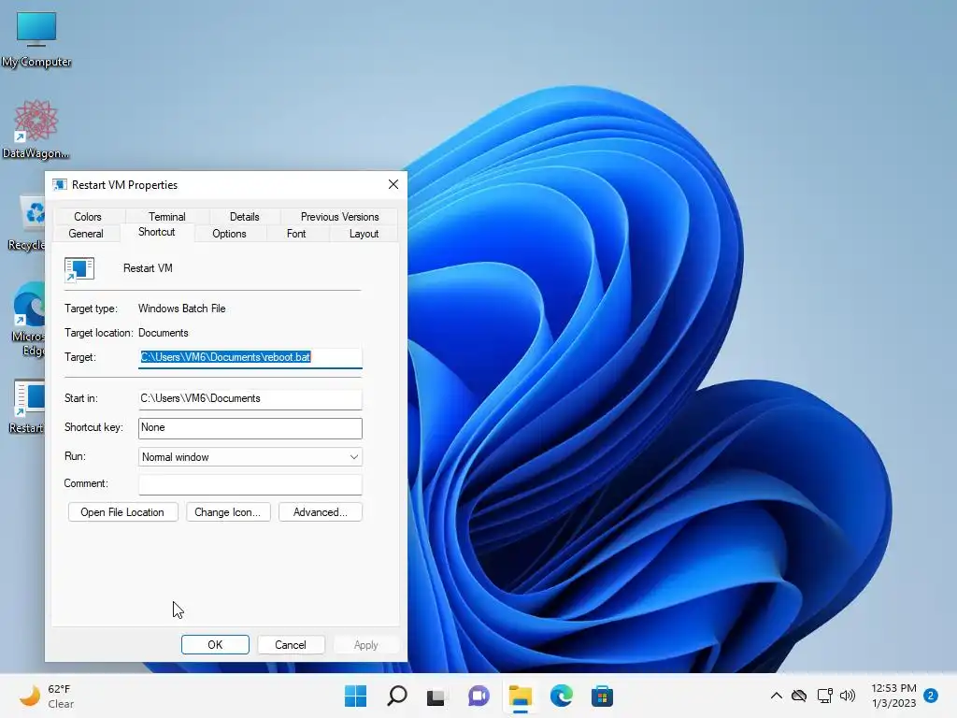Switch to the General tab

coord(86,234)
